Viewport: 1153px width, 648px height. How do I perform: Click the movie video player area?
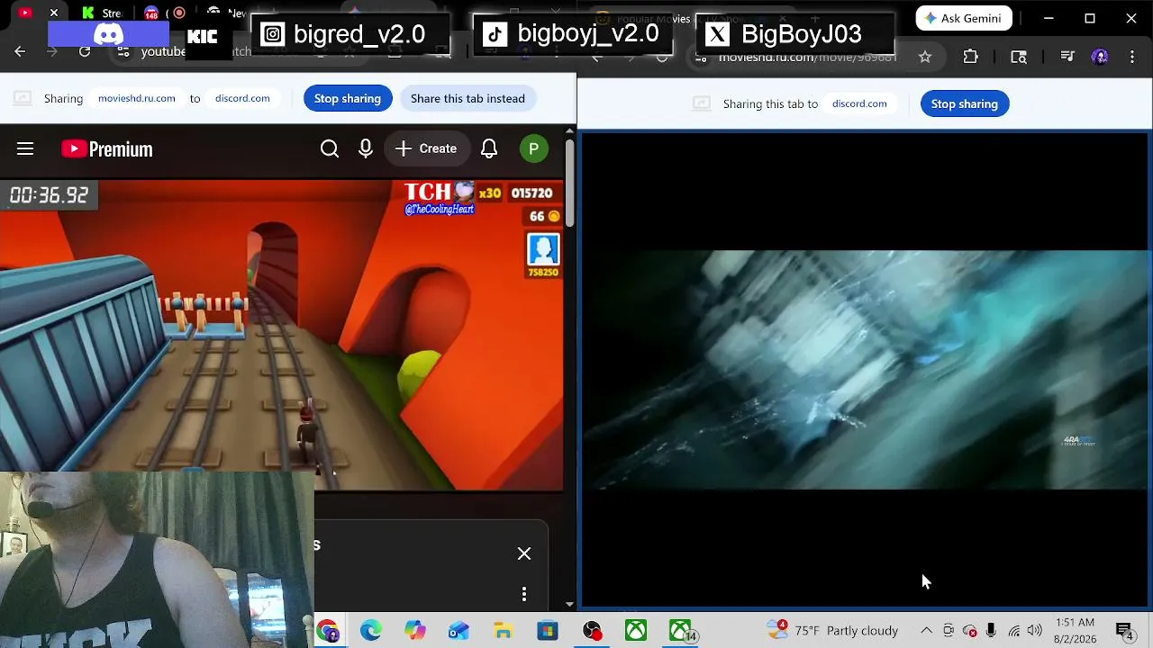(865, 370)
